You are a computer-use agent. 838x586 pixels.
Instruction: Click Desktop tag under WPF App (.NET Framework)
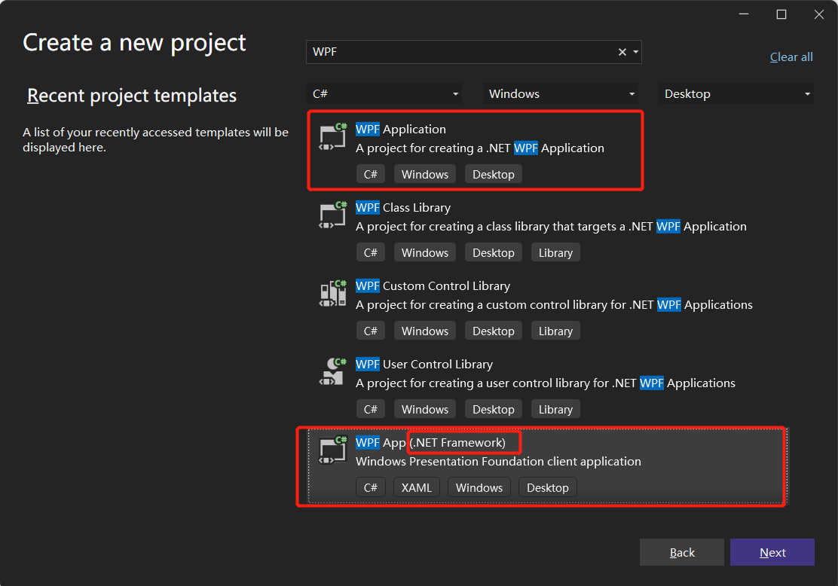click(x=548, y=488)
